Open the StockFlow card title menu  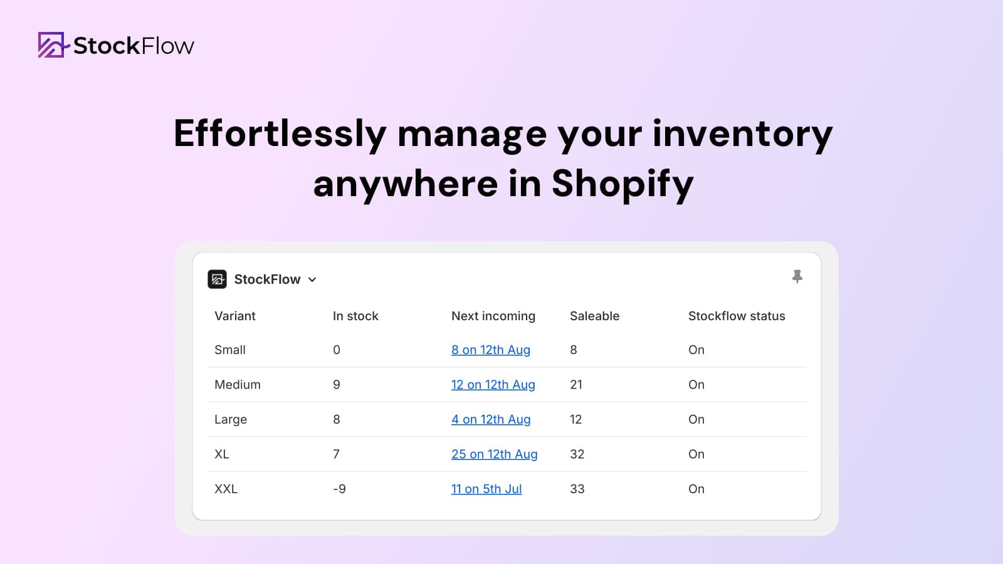point(267,279)
